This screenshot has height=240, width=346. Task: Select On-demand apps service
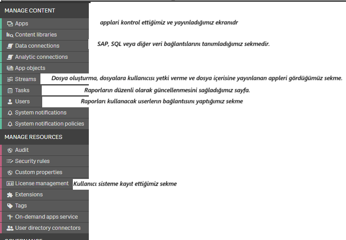(46, 217)
